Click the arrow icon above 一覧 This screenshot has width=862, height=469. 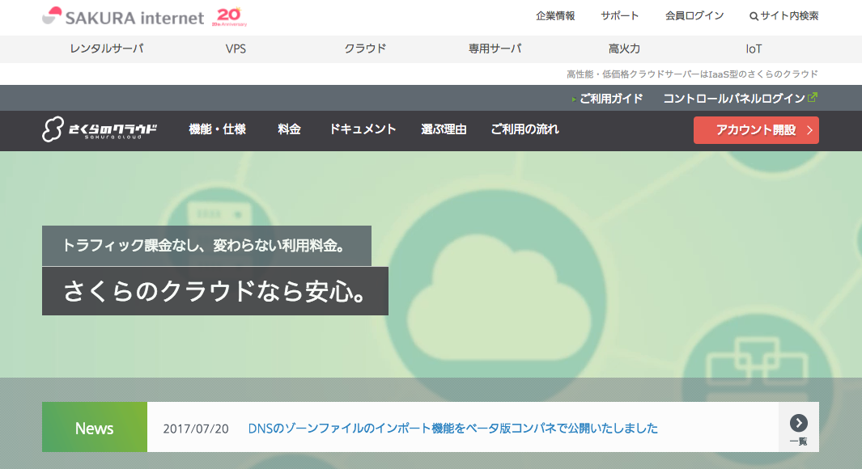pyautogui.click(x=799, y=422)
